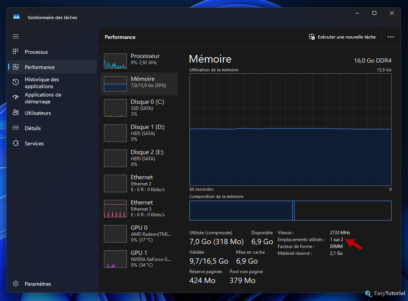Select the Performance tab in sidebar
The height and width of the screenshot is (301, 408).
[52, 67]
